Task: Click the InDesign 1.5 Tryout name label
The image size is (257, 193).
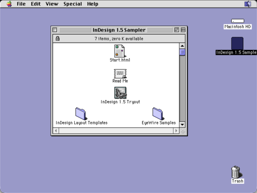Action: [x=120, y=102]
